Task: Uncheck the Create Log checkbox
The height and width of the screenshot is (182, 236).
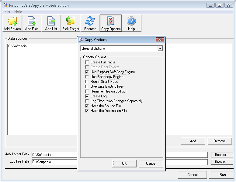Action: (x=87, y=96)
